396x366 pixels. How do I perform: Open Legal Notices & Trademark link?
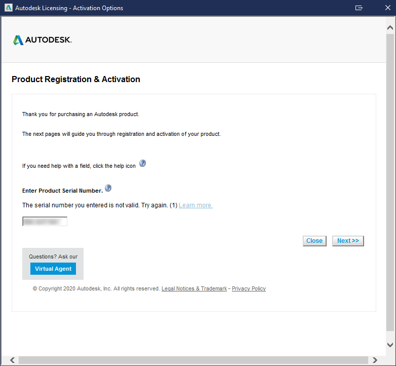click(x=194, y=288)
